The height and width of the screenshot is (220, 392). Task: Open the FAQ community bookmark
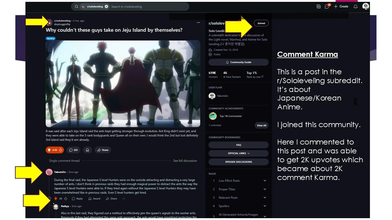pos(239,145)
